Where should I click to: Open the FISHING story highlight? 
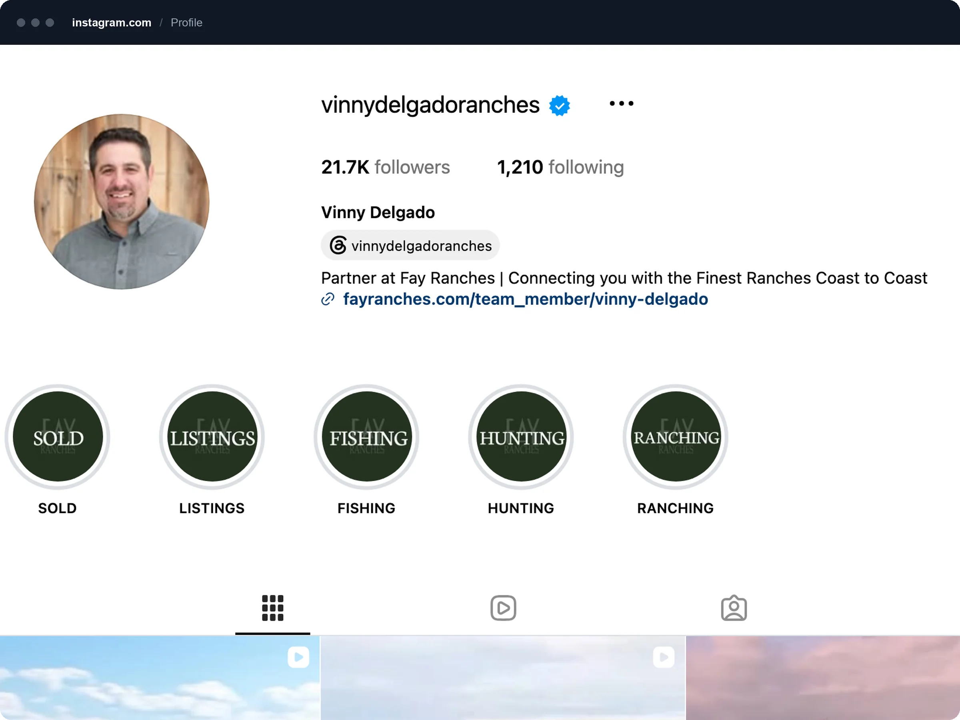point(367,437)
